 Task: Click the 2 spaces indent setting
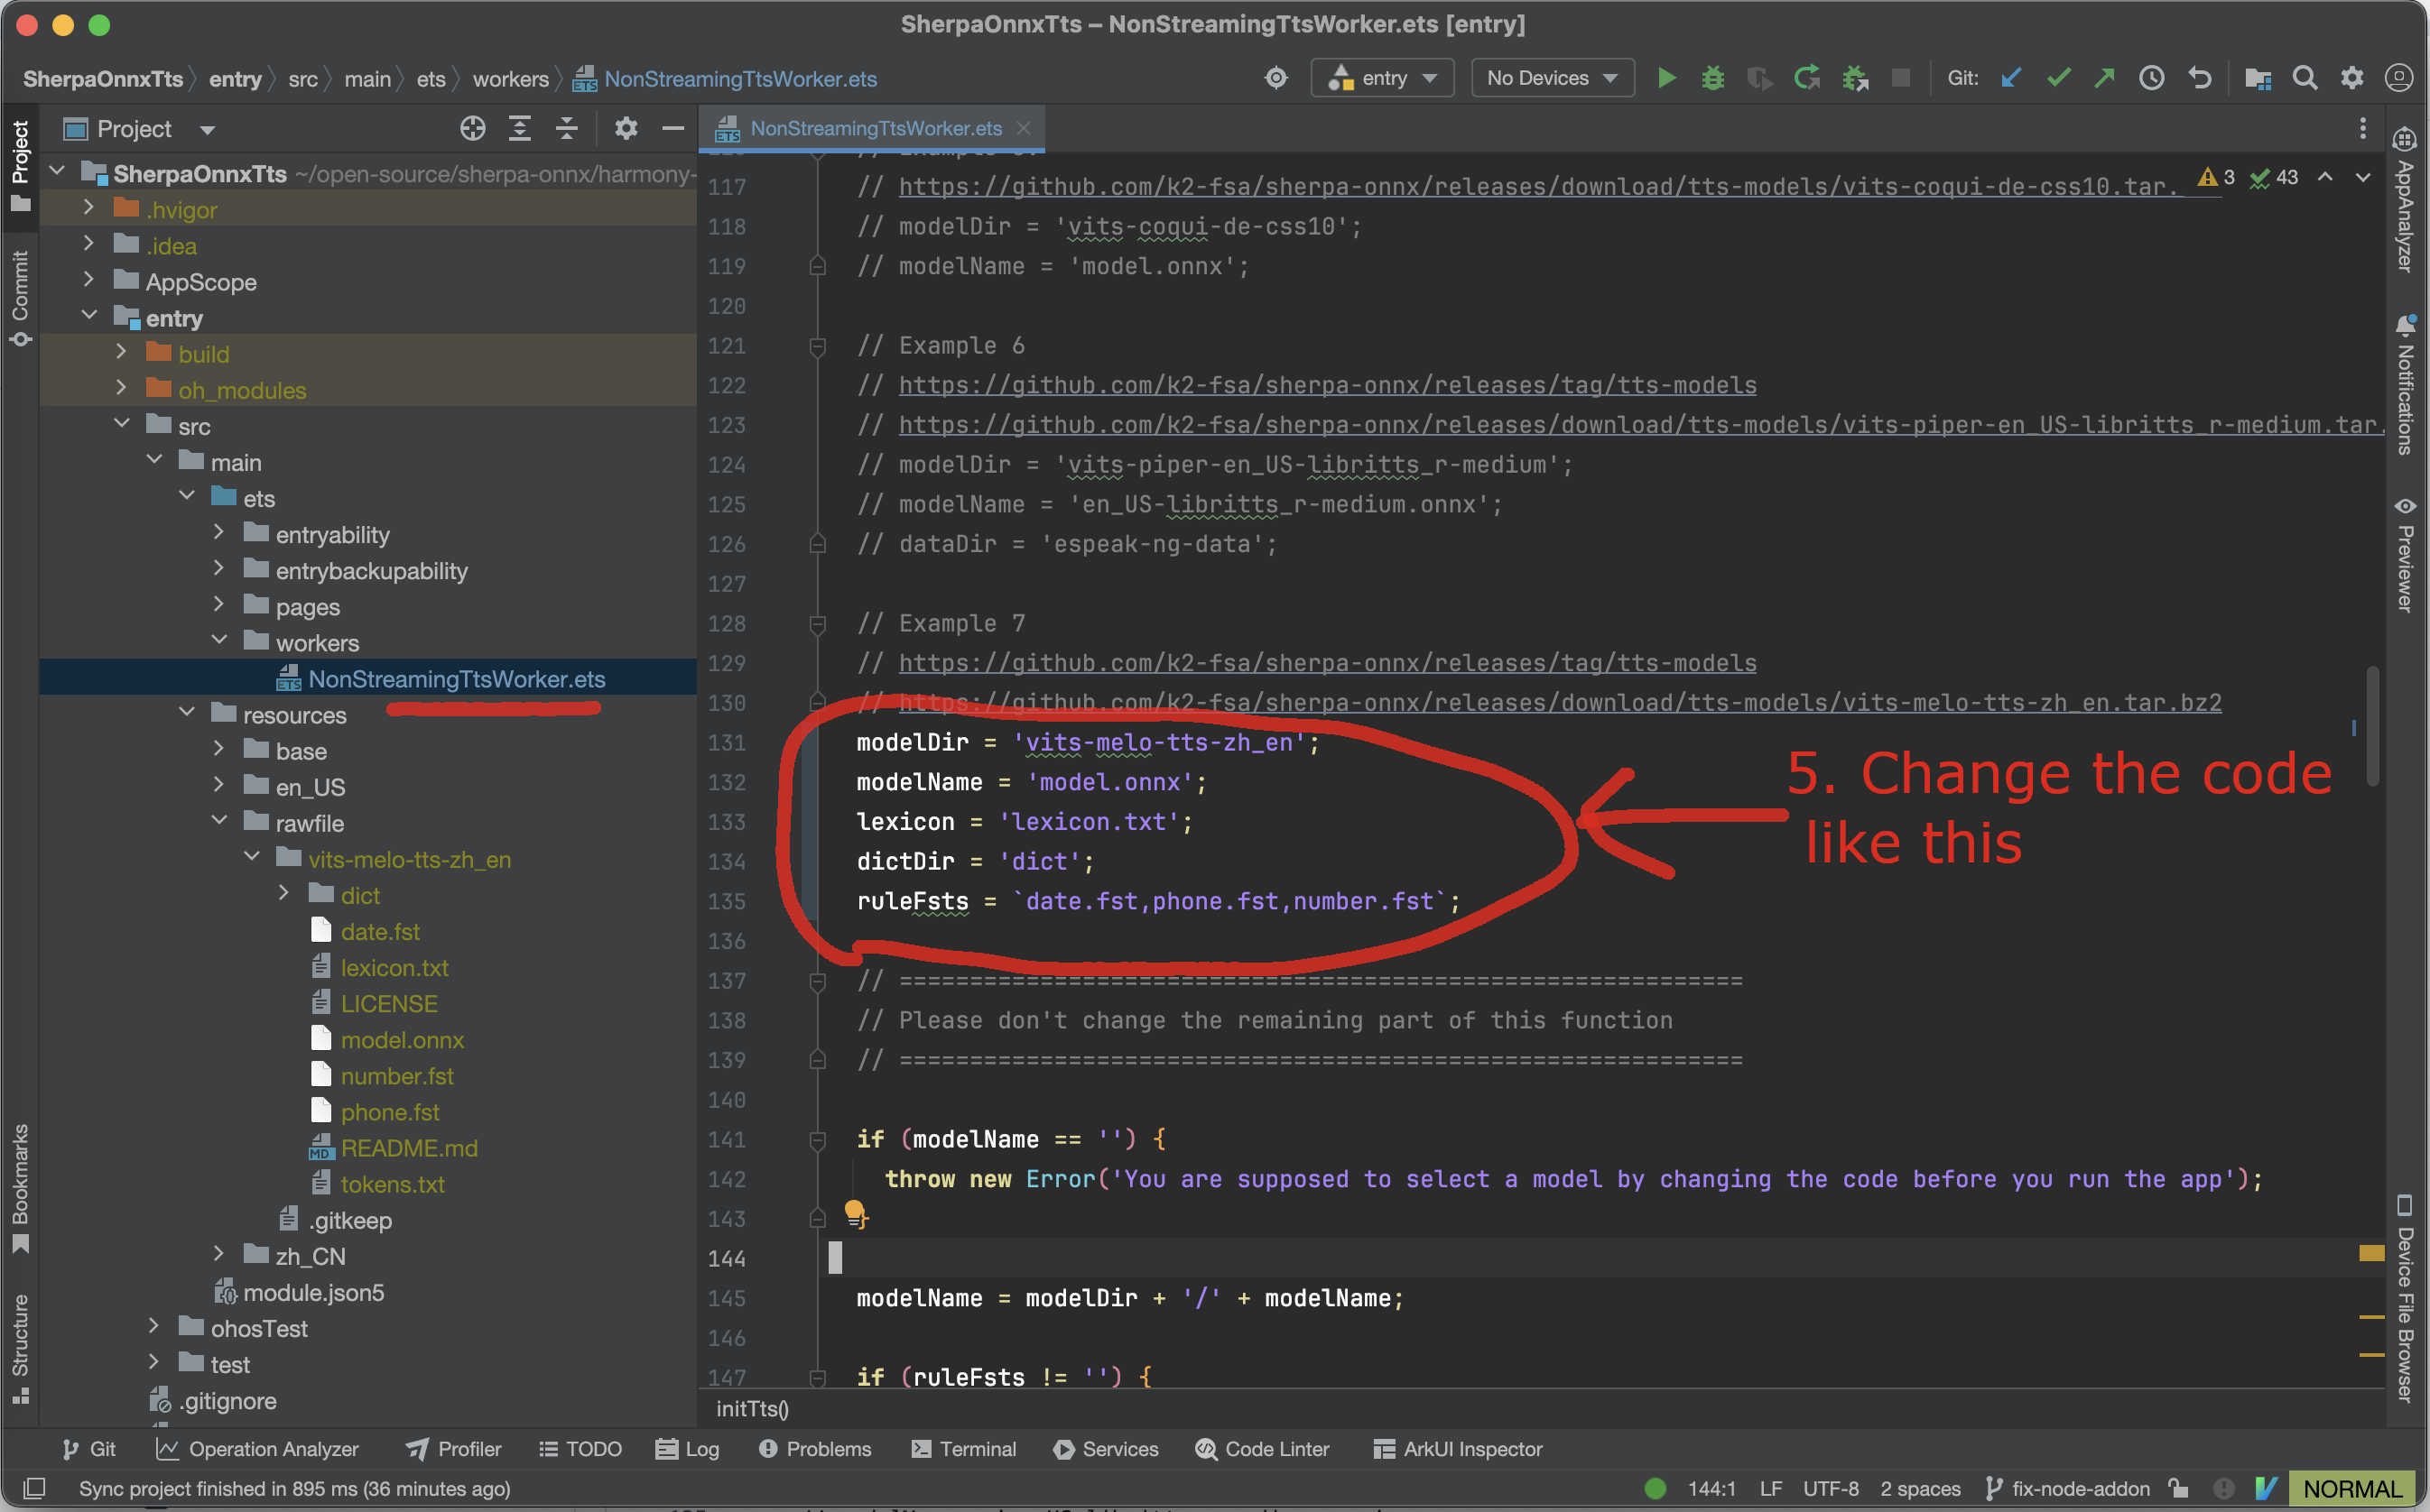tap(1920, 1488)
